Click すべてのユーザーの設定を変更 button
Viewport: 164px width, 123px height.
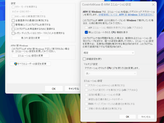tap(30, 64)
